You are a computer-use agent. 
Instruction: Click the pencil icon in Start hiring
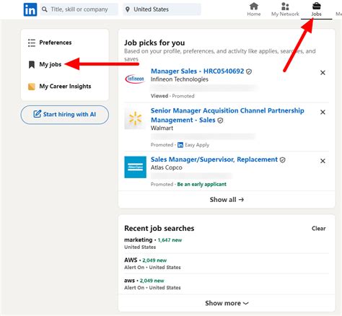point(38,114)
